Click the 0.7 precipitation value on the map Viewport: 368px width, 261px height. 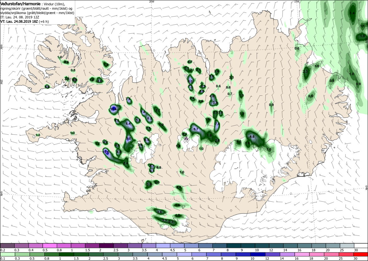coord(230,94)
